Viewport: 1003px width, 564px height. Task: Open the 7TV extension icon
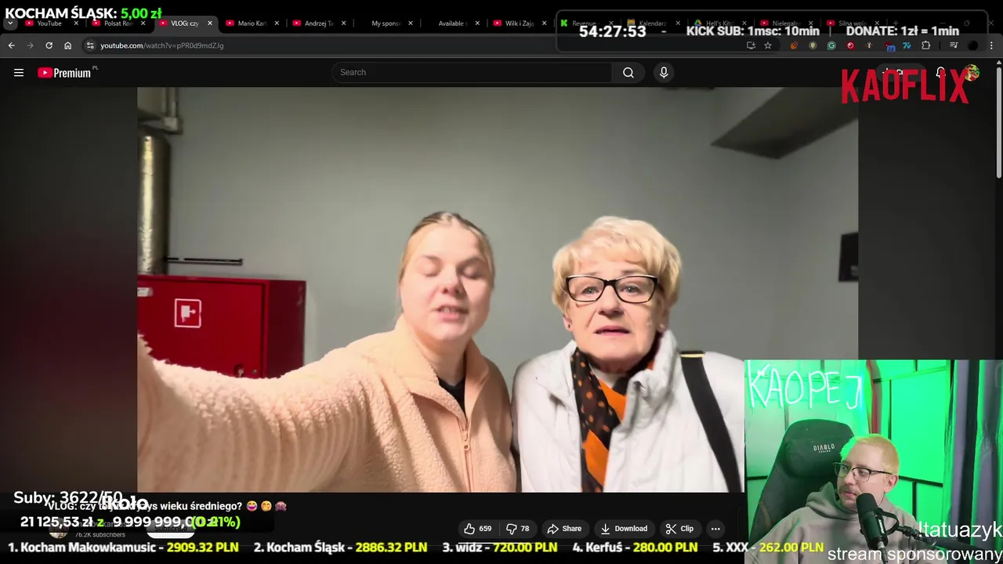(907, 45)
